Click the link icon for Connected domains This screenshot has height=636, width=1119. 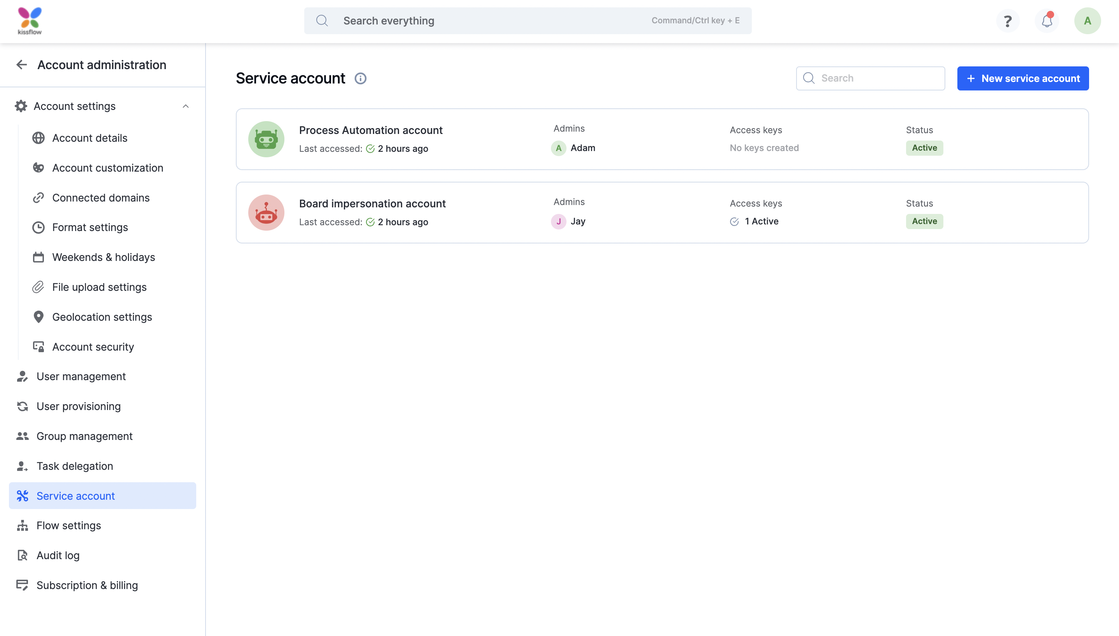pyautogui.click(x=38, y=198)
